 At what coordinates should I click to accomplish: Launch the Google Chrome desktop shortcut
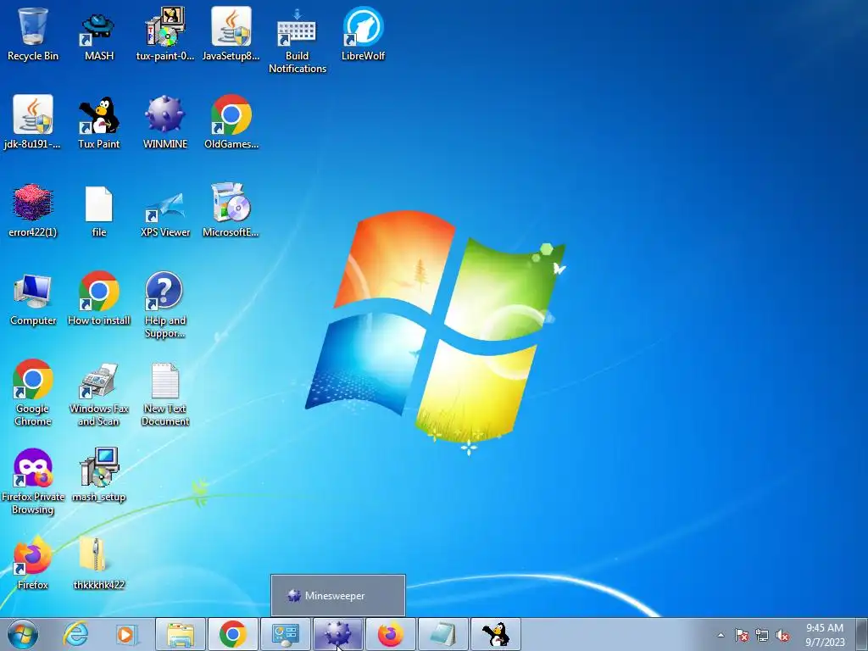pyautogui.click(x=33, y=392)
